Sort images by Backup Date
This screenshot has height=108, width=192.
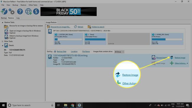pos(61,51)
